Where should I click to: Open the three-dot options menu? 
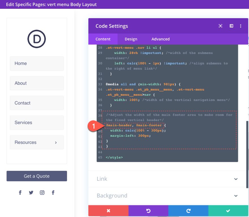point(241,26)
